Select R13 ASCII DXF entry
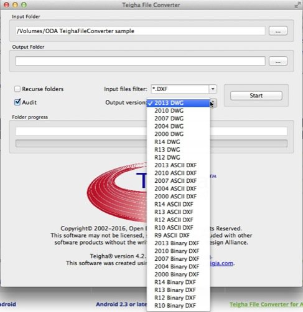Viewport: 303px width, 312px height. pyautogui.click(x=179, y=212)
